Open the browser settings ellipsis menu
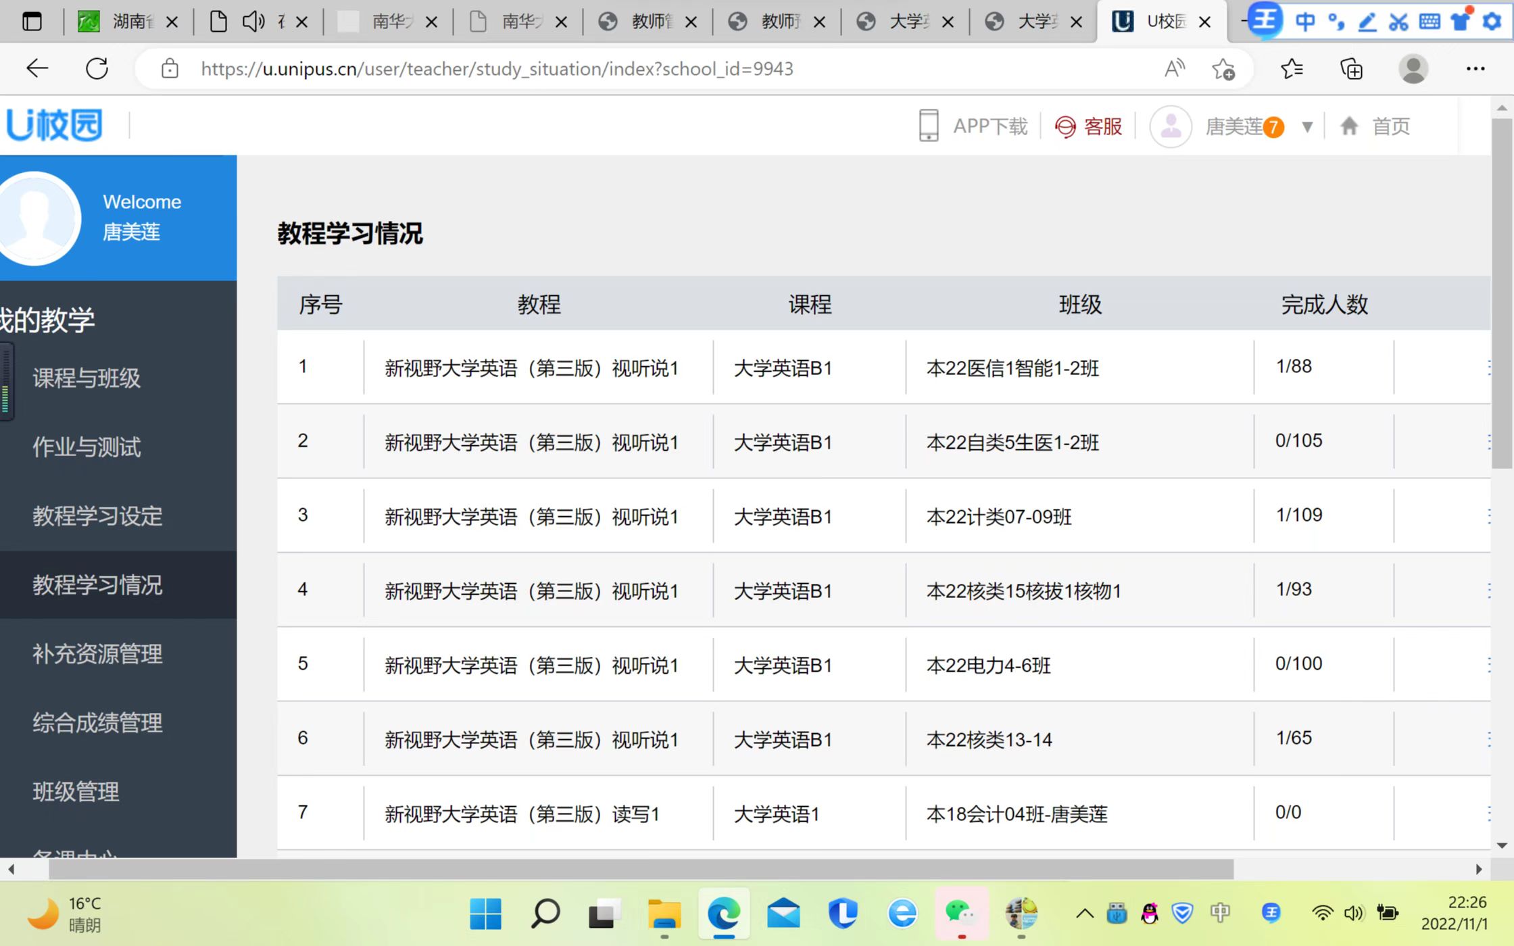The width and height of the screenshot is (1514, 946). 1475,68
